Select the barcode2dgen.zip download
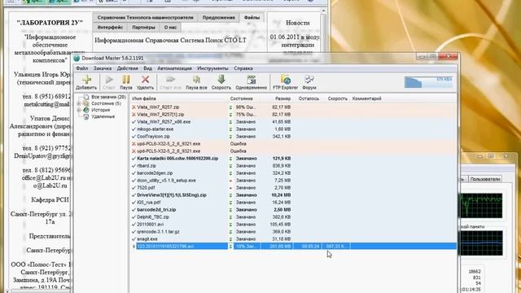Image resolution: width=521 pixels, height=293 pixels. (293, 173)
